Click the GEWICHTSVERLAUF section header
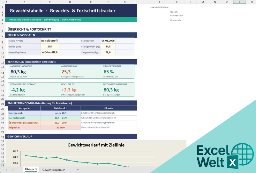Screen dimensions: 256x173 [x=71, y=136]
